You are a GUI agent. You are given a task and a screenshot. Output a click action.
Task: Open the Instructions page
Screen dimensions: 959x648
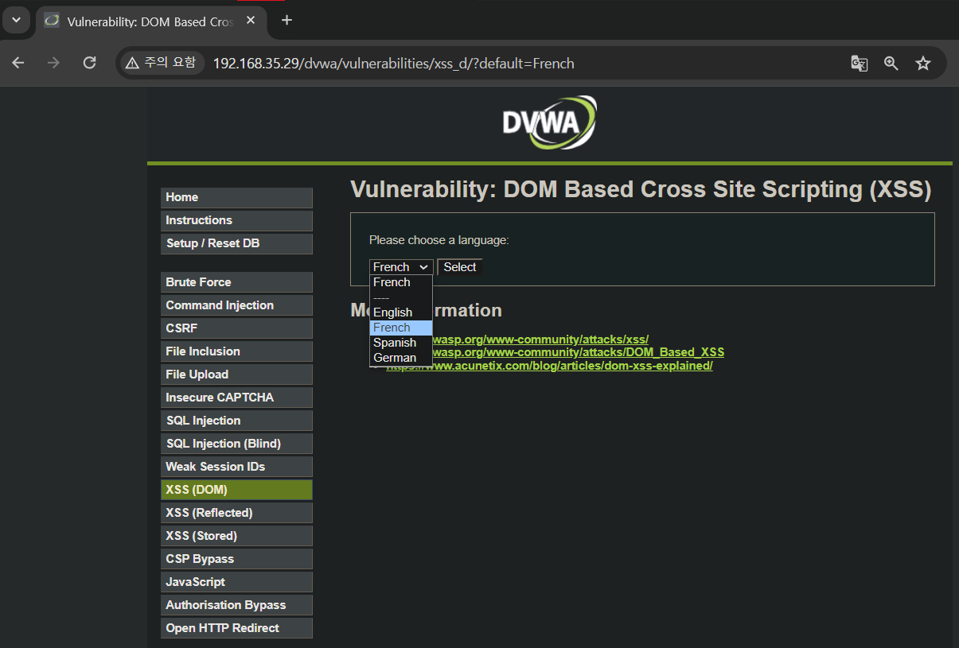coord(236,220)
